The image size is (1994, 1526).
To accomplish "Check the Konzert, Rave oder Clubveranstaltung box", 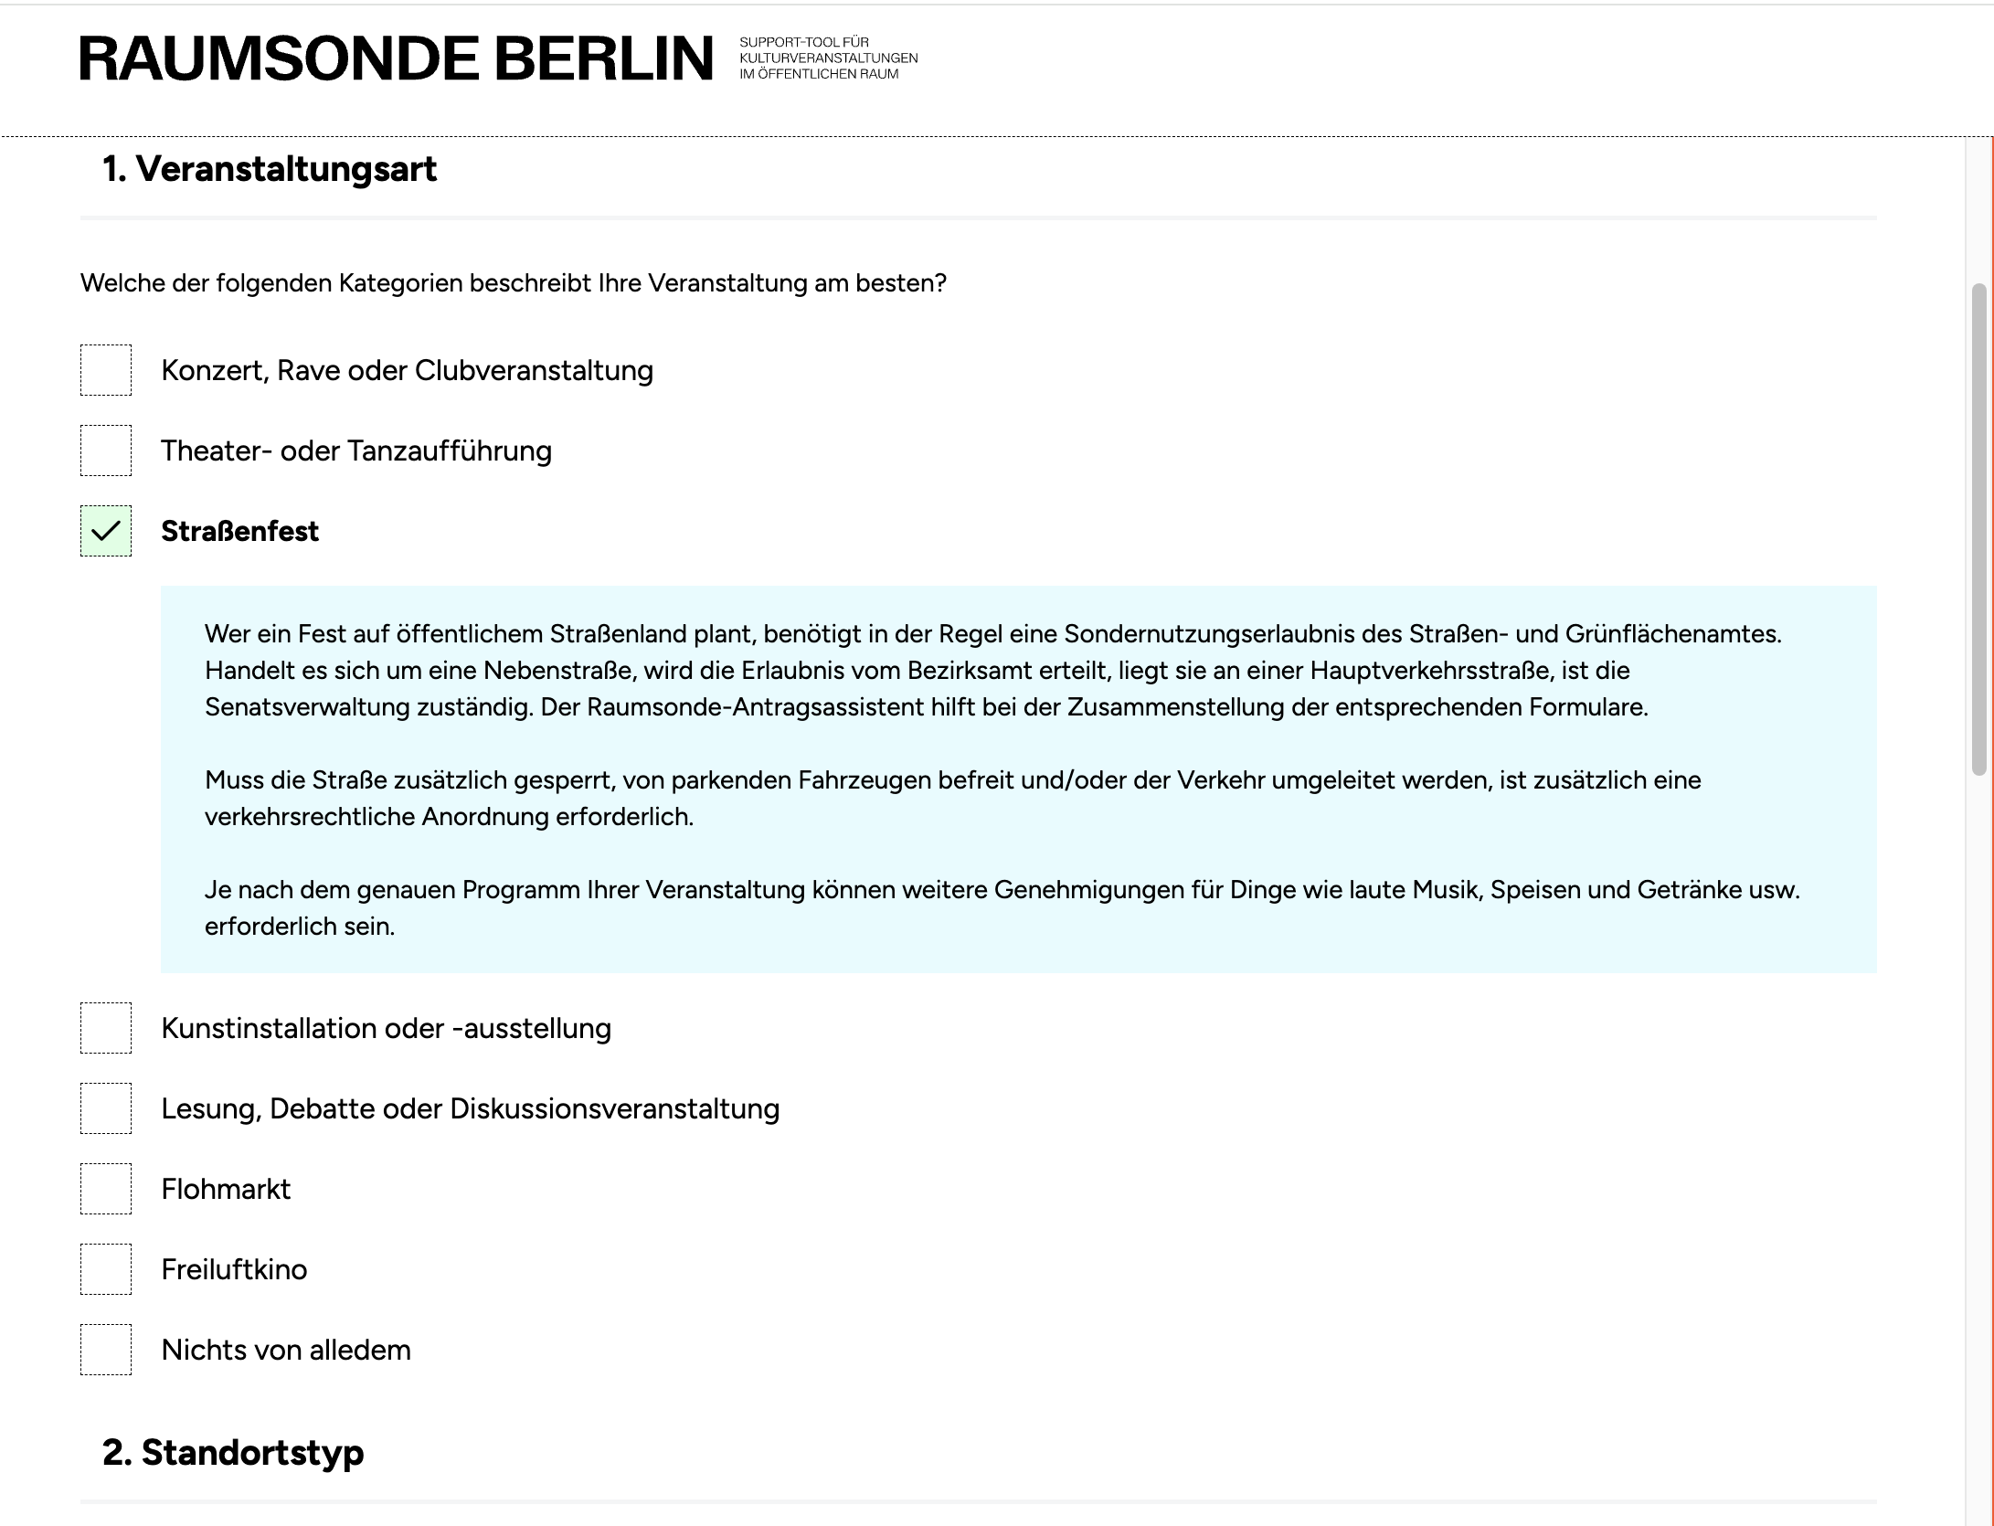I will pyautogui.click(x=106, y=370).
